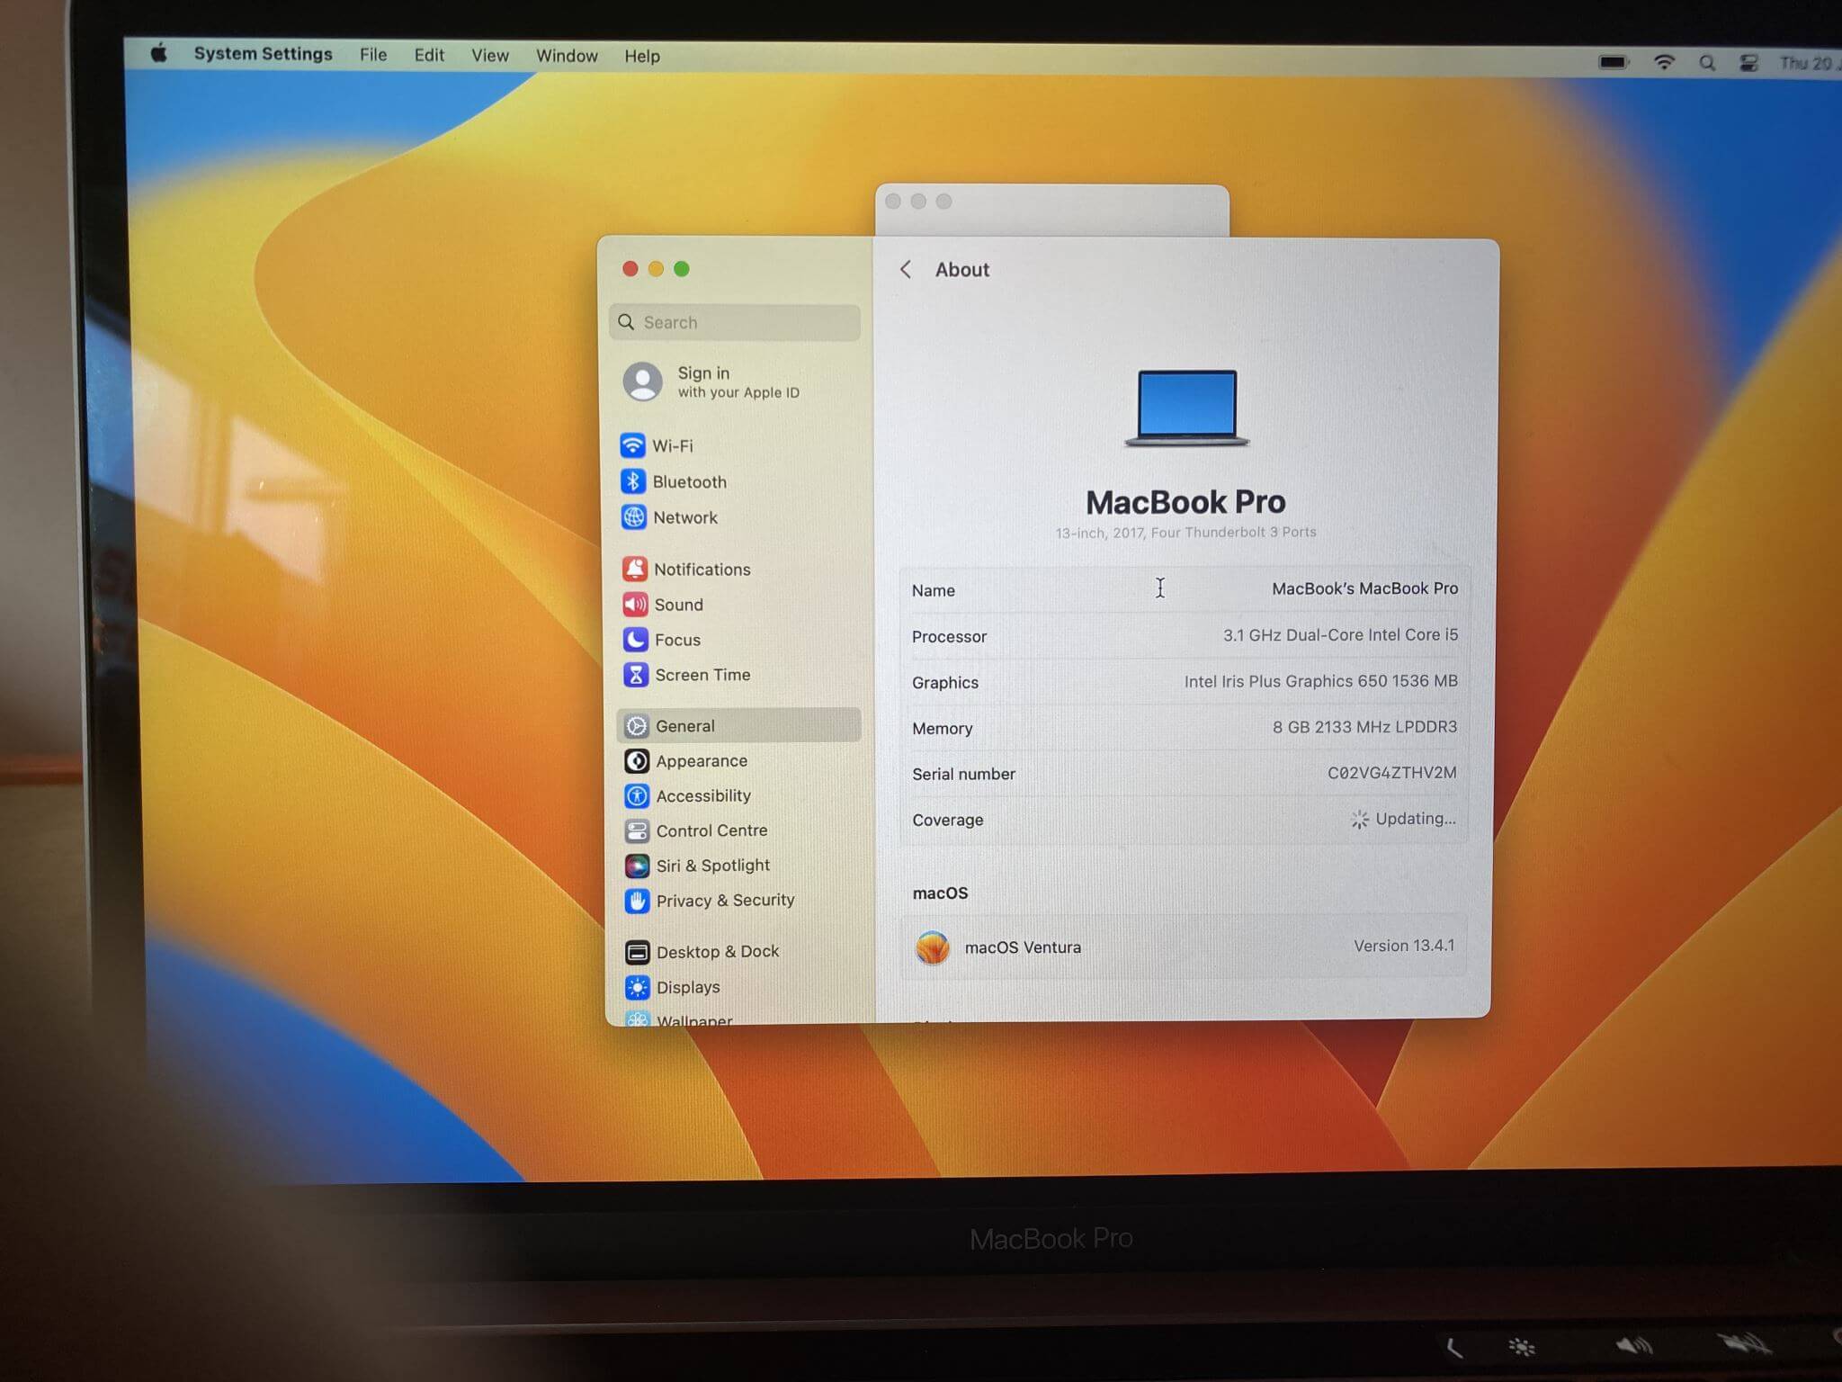The height and width of the screenshot is (1382, 1842).
Task: Open Control Centre from menu bar
Action: point(1748,63)
